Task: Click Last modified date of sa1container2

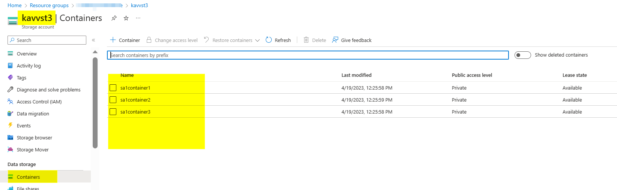Action: click(367, 100)
